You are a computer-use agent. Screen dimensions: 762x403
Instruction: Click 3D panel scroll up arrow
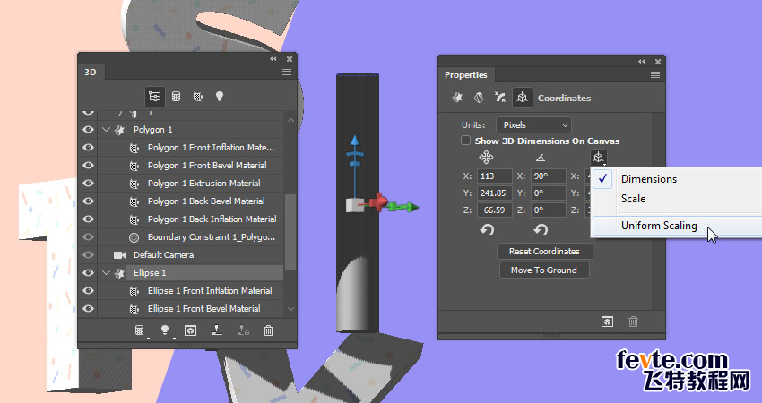tap(290, 120)
